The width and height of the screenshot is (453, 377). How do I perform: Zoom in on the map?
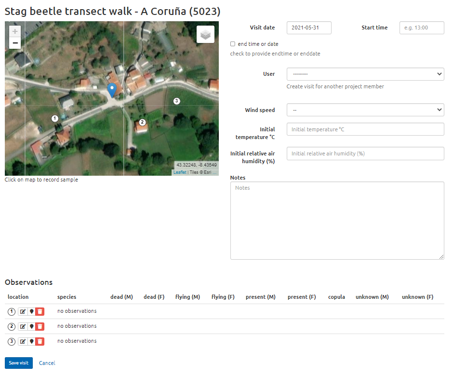tap(15, 31)
